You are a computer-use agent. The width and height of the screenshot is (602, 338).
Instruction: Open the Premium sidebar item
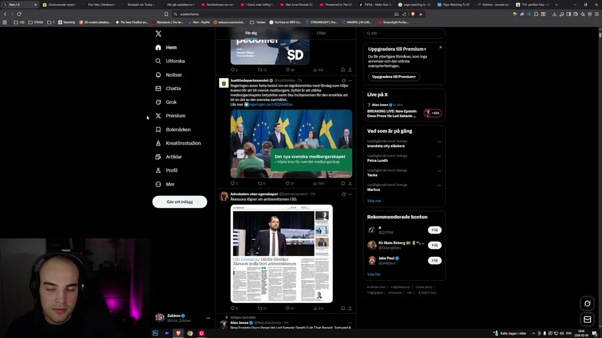click(x=170, y=115)
